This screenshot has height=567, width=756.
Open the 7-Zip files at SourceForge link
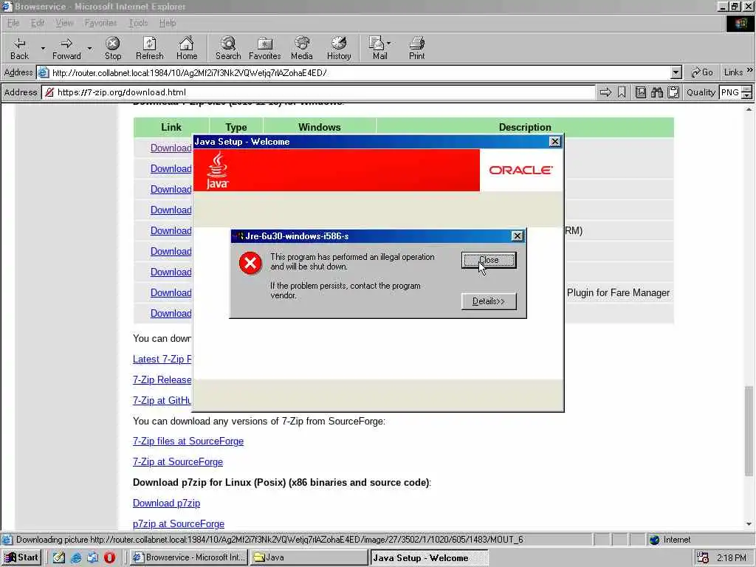[188, 441]
